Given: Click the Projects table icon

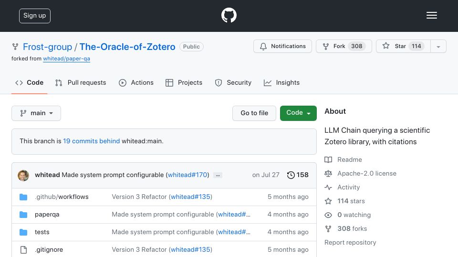Looking at the screenshot, I should point(169,83).
